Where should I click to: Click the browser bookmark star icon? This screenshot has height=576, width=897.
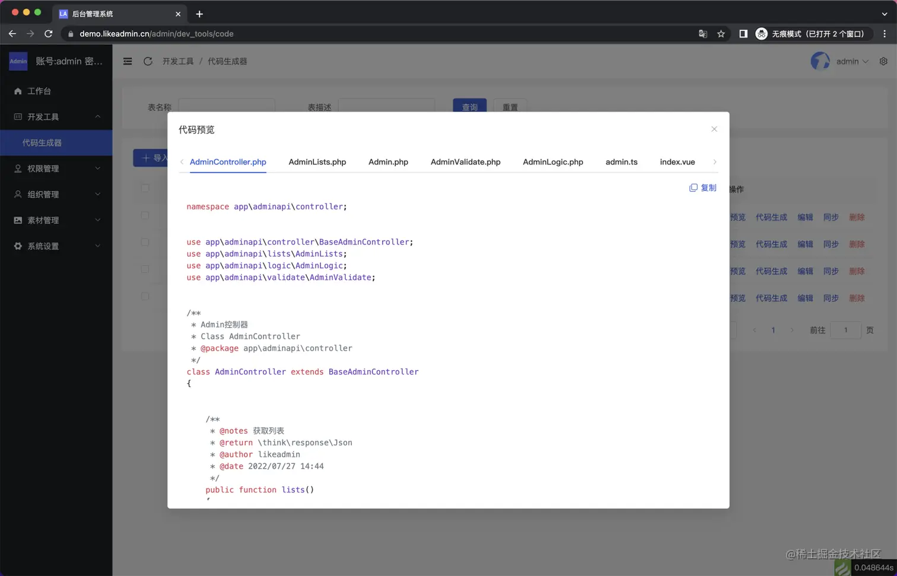click(x=721, y=34)
